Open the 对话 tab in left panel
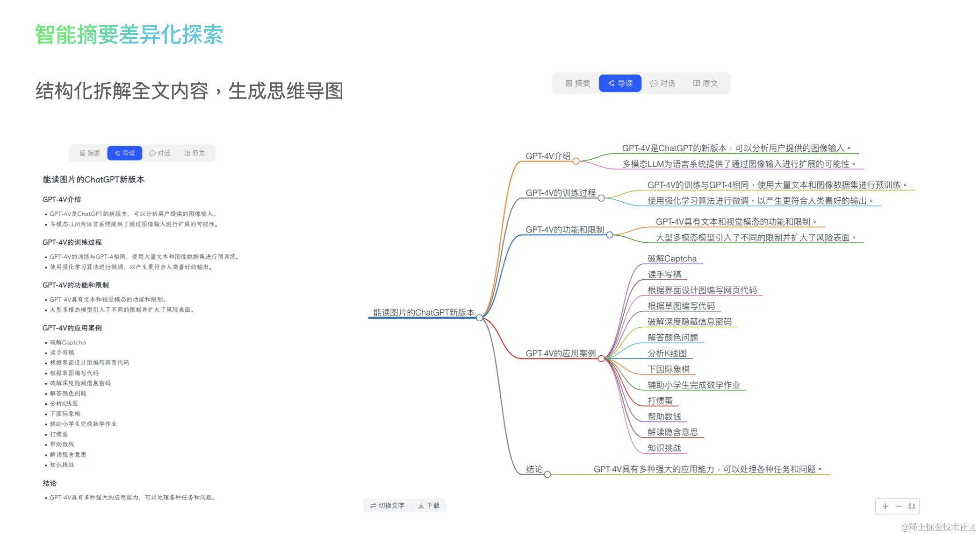Image resolution: width=979 pixels, height=535 pixels. pos(159,153)
